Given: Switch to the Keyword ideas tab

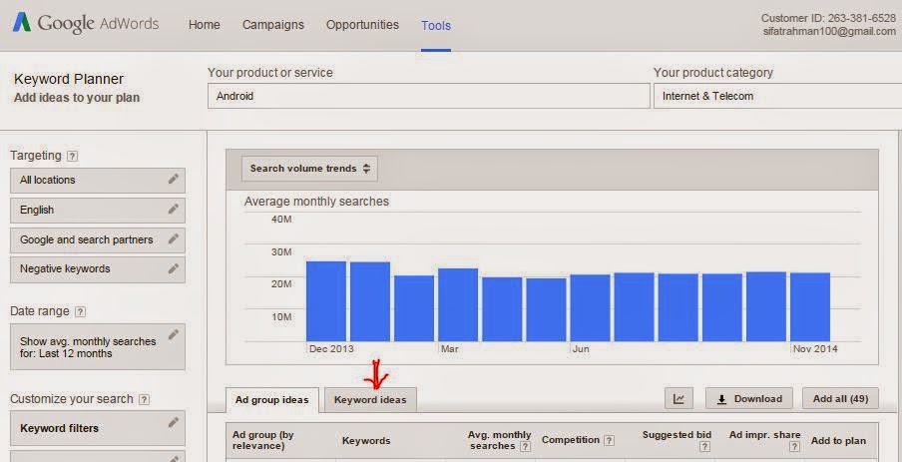Looking at the screenshot, I should pyautogui.click(x=370, y=400).
